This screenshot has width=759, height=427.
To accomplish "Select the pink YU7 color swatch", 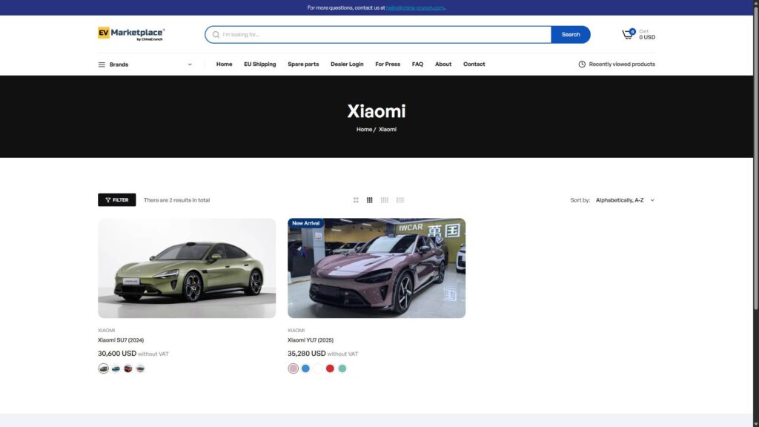I will 293,368.
